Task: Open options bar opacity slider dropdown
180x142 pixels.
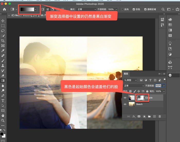Action: [116, 9]
